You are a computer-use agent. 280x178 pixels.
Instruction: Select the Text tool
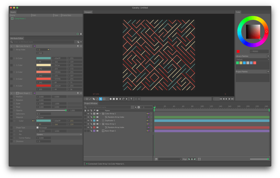131,99
